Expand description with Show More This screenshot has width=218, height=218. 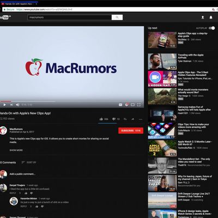click(16, 150)
